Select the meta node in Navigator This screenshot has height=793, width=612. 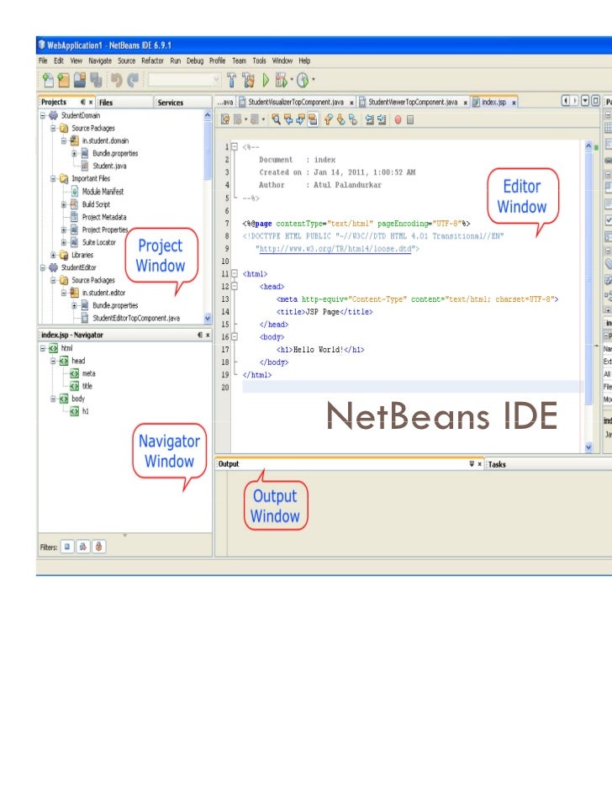click(88, 373)
